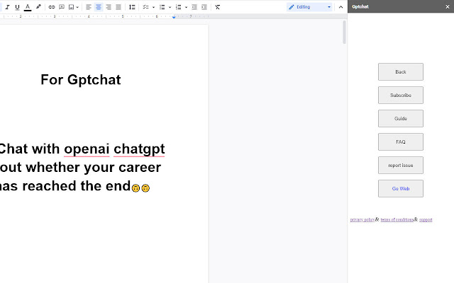
Task: Decrease the indent
Action: (x=194, y=7)
